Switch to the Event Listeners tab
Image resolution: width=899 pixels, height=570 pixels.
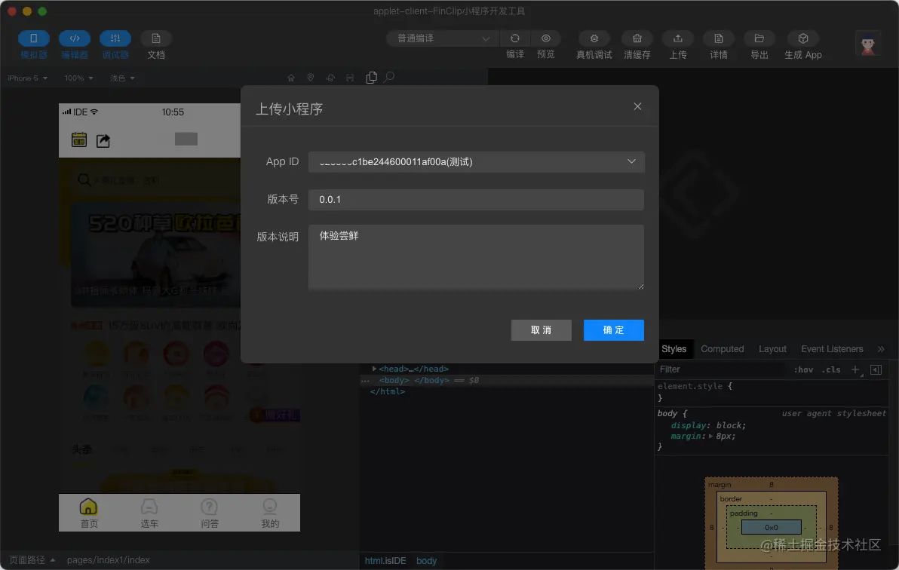click(831, 349)
